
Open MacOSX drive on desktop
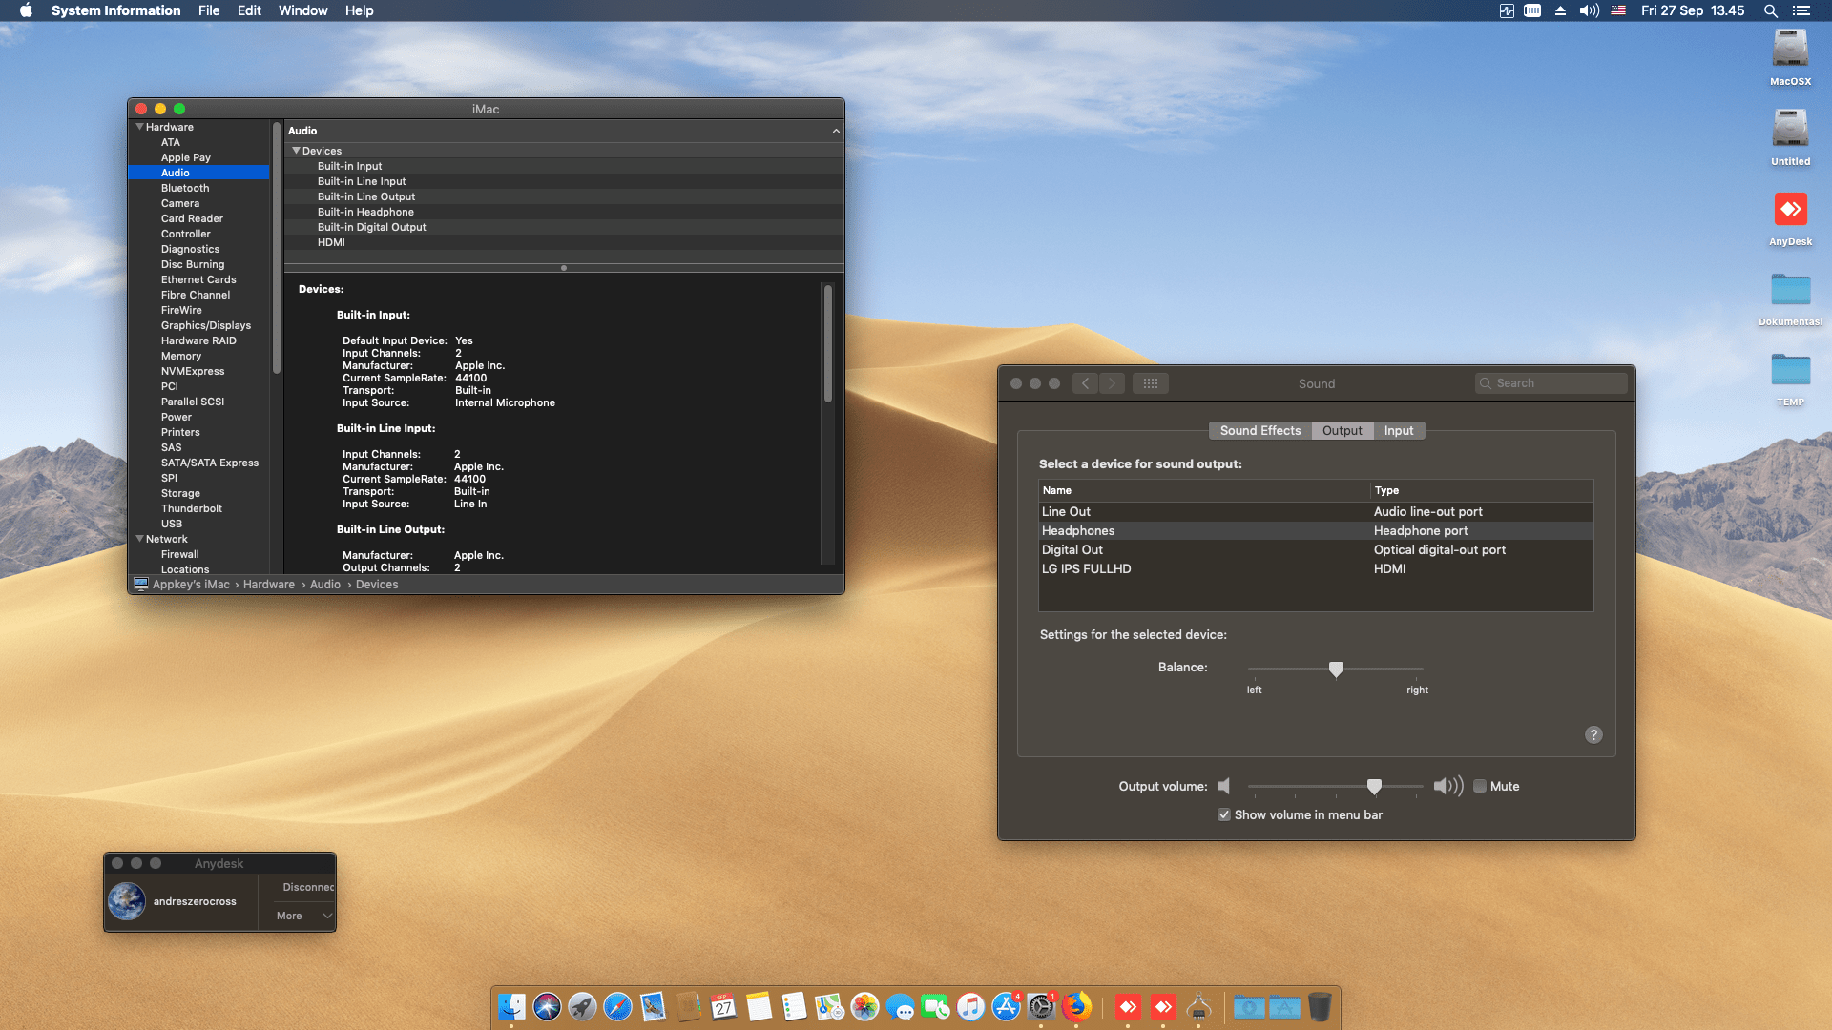[1790, 50]
